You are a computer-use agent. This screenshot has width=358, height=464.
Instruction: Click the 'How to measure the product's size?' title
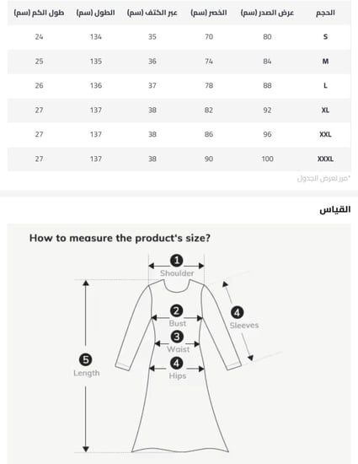point(120,238)
